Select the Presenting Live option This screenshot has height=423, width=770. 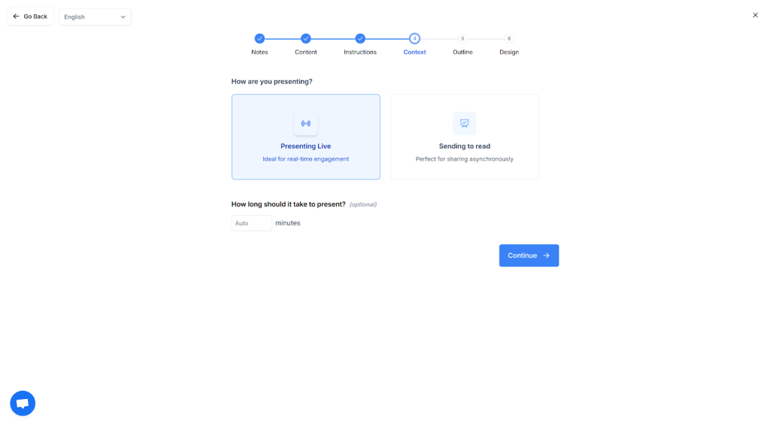pyautogui.click(x=305, y=146)
